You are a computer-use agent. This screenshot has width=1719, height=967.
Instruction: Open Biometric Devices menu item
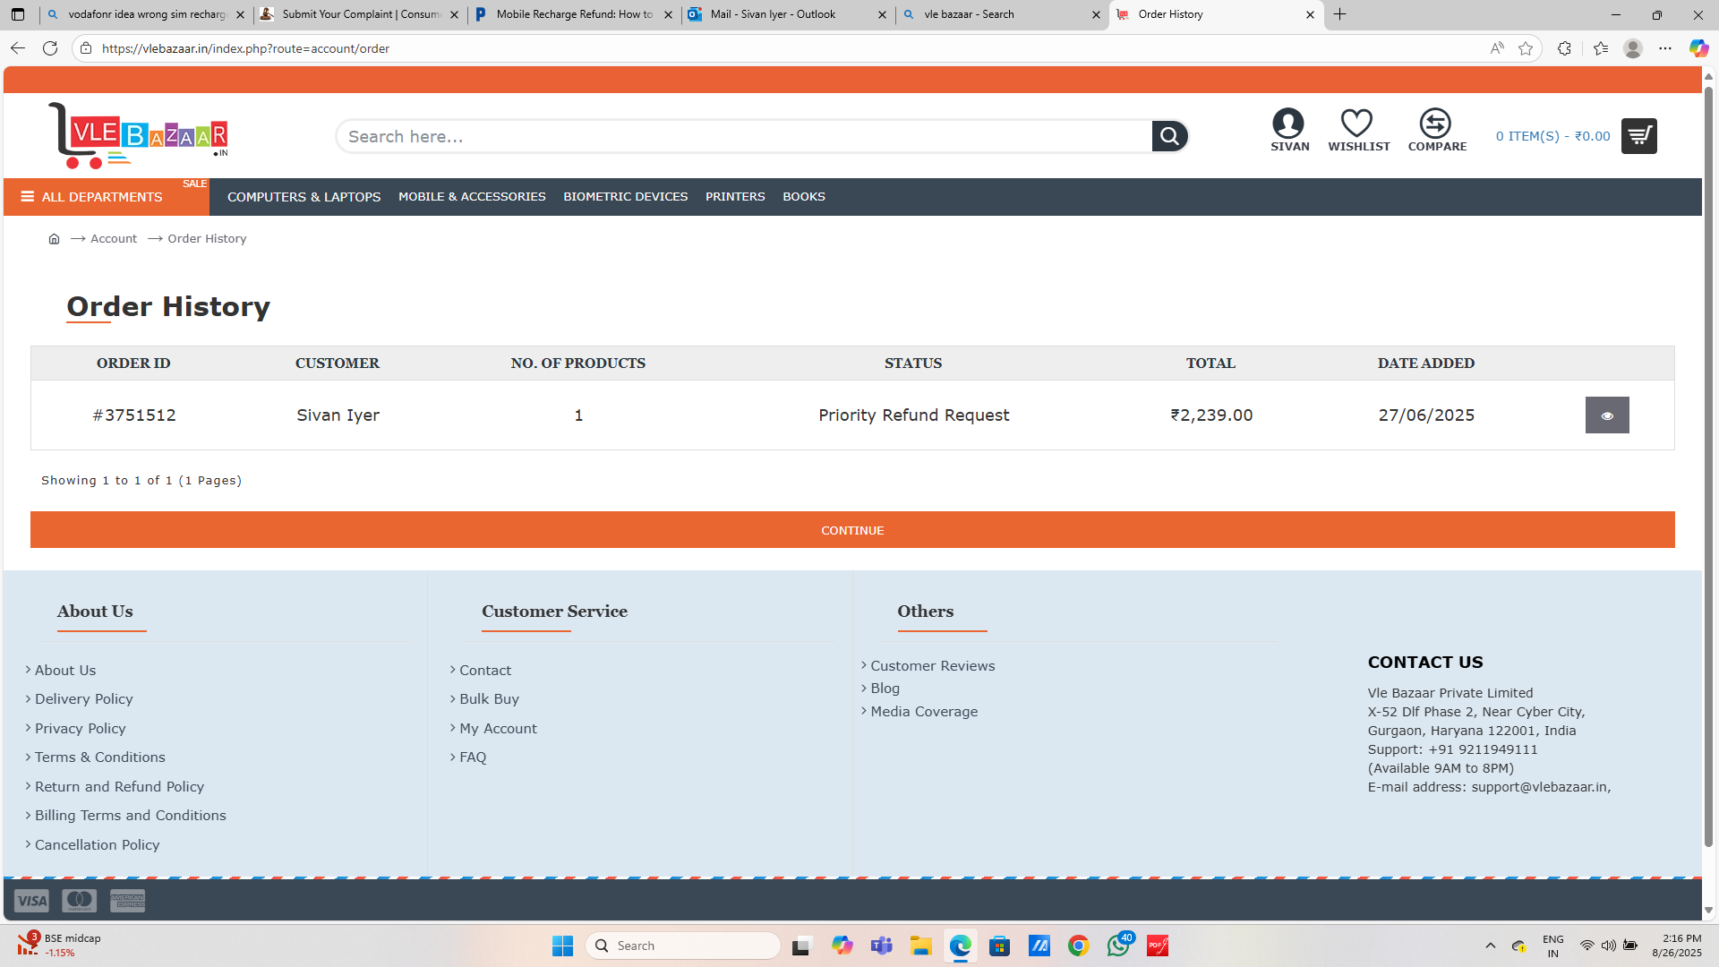click(x=625, y=197)
